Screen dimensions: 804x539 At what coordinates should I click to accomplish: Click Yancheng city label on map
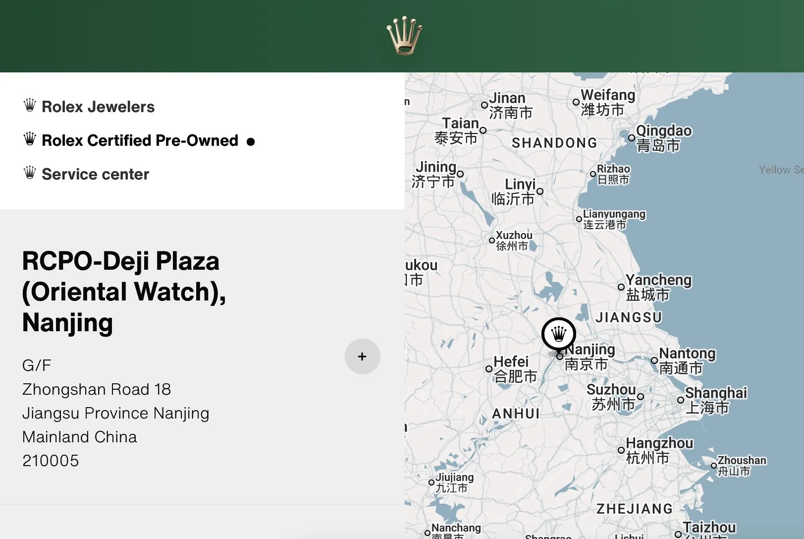coord(658,287)
